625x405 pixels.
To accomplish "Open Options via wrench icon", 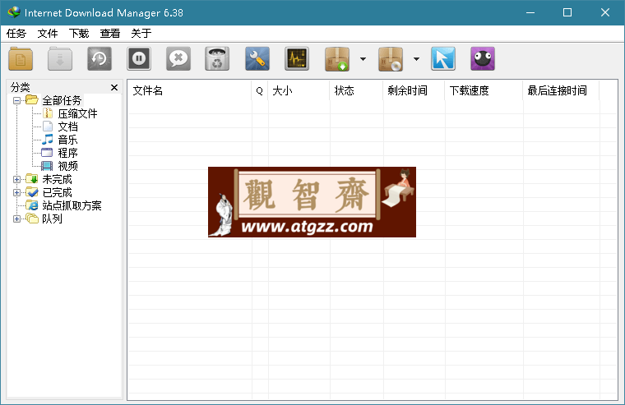I will [257, 59].
